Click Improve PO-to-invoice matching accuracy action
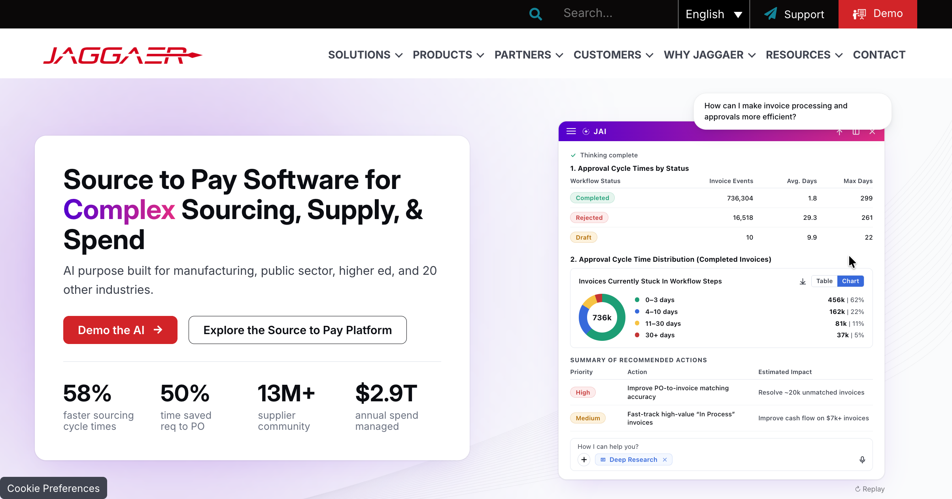Image resolution: width=952 pixels, height=499 pixels. (678, 392)
